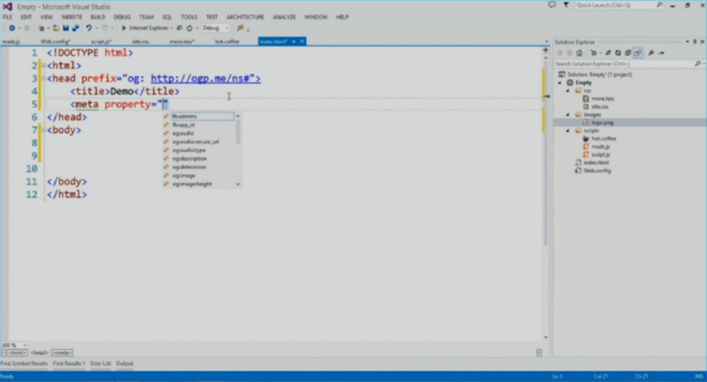Click the Quick Launch search field
Viewport: 707px width, 382px height.
tap(619, 5)
